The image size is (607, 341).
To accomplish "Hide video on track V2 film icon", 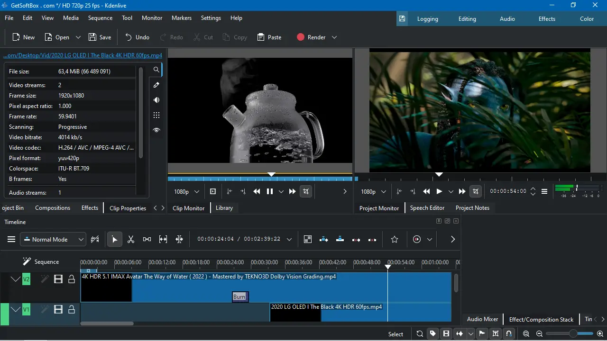I will coord(58,279).
